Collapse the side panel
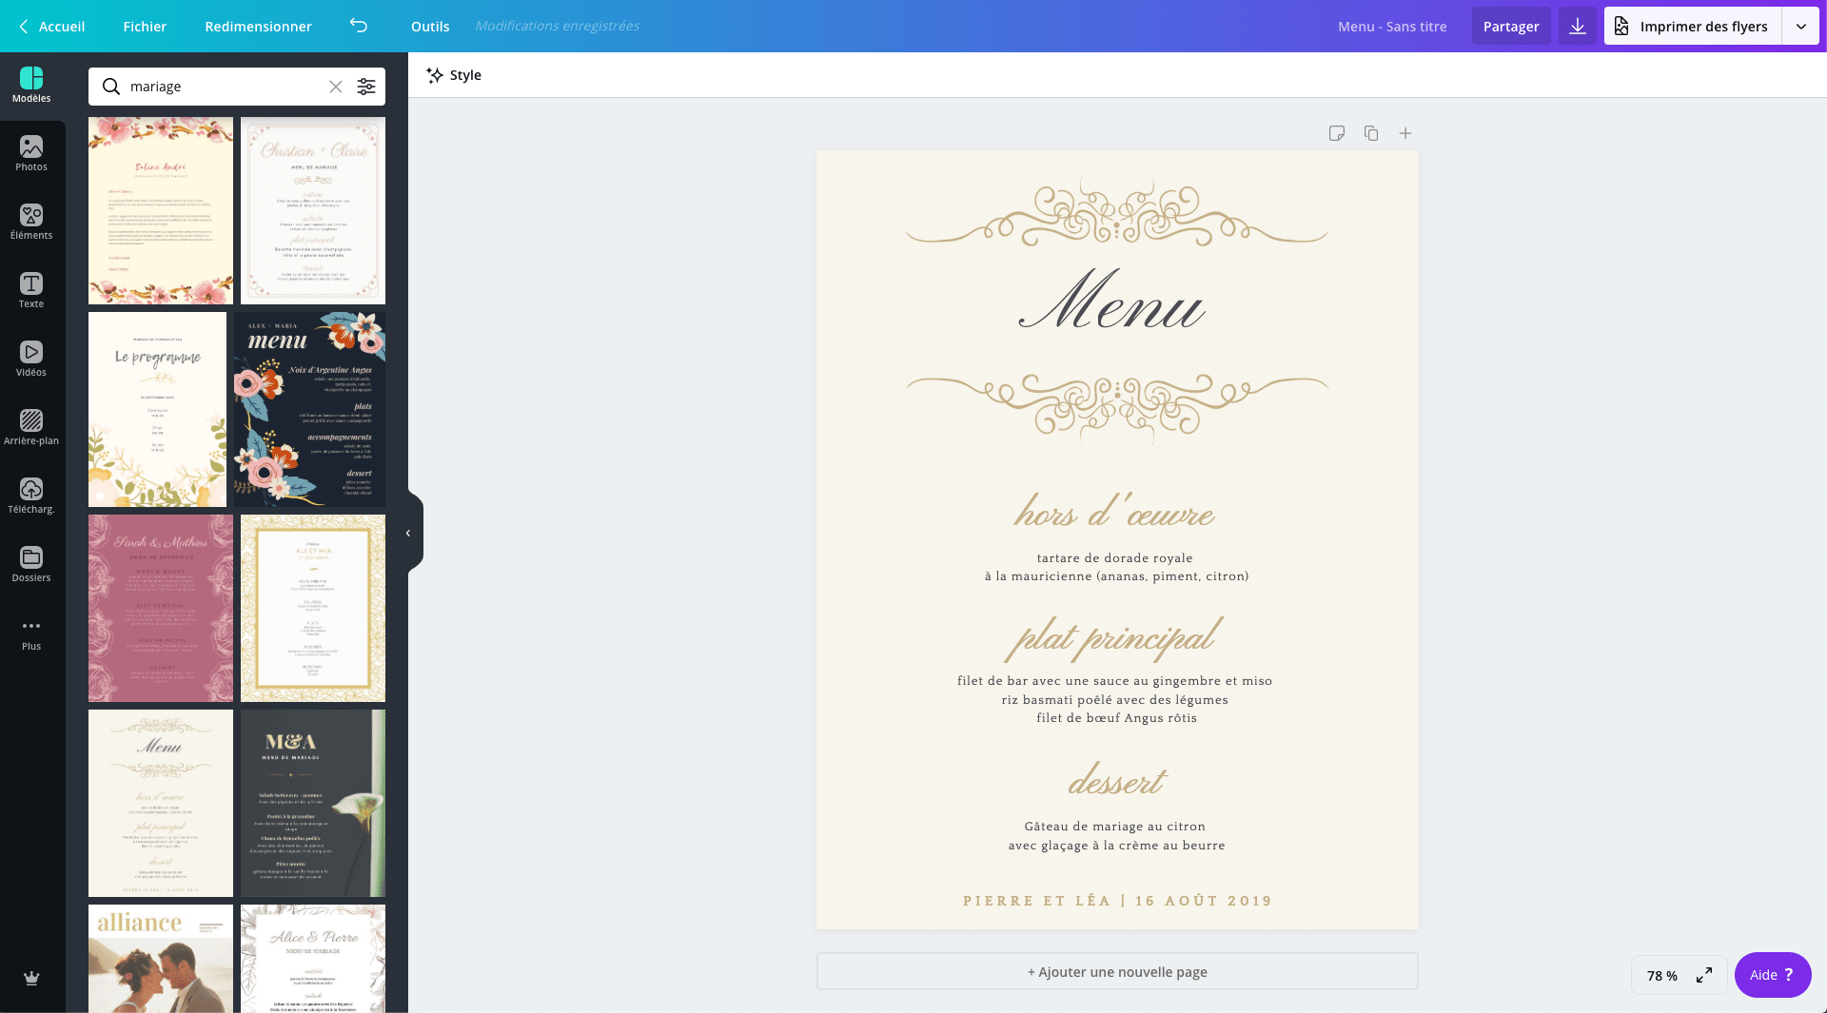The width and height of the screenshot is (1827, 1013). click(x=408, y=533)
